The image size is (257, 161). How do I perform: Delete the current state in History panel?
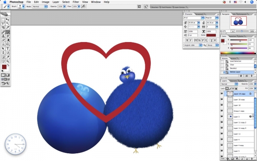[251, 76]
